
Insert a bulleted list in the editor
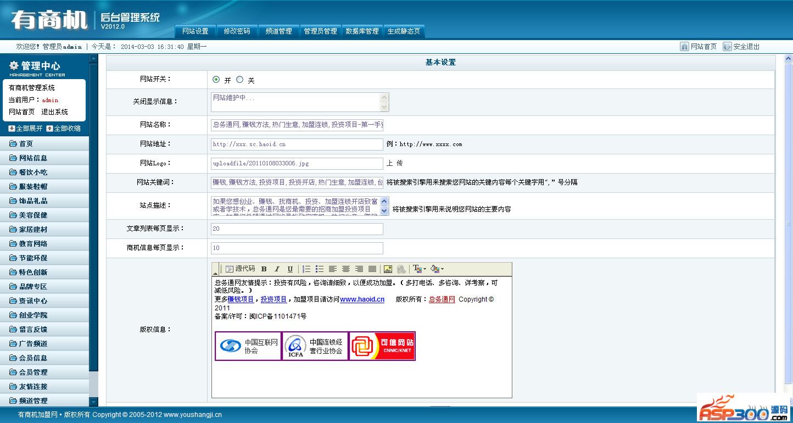(x=320, y=269)
